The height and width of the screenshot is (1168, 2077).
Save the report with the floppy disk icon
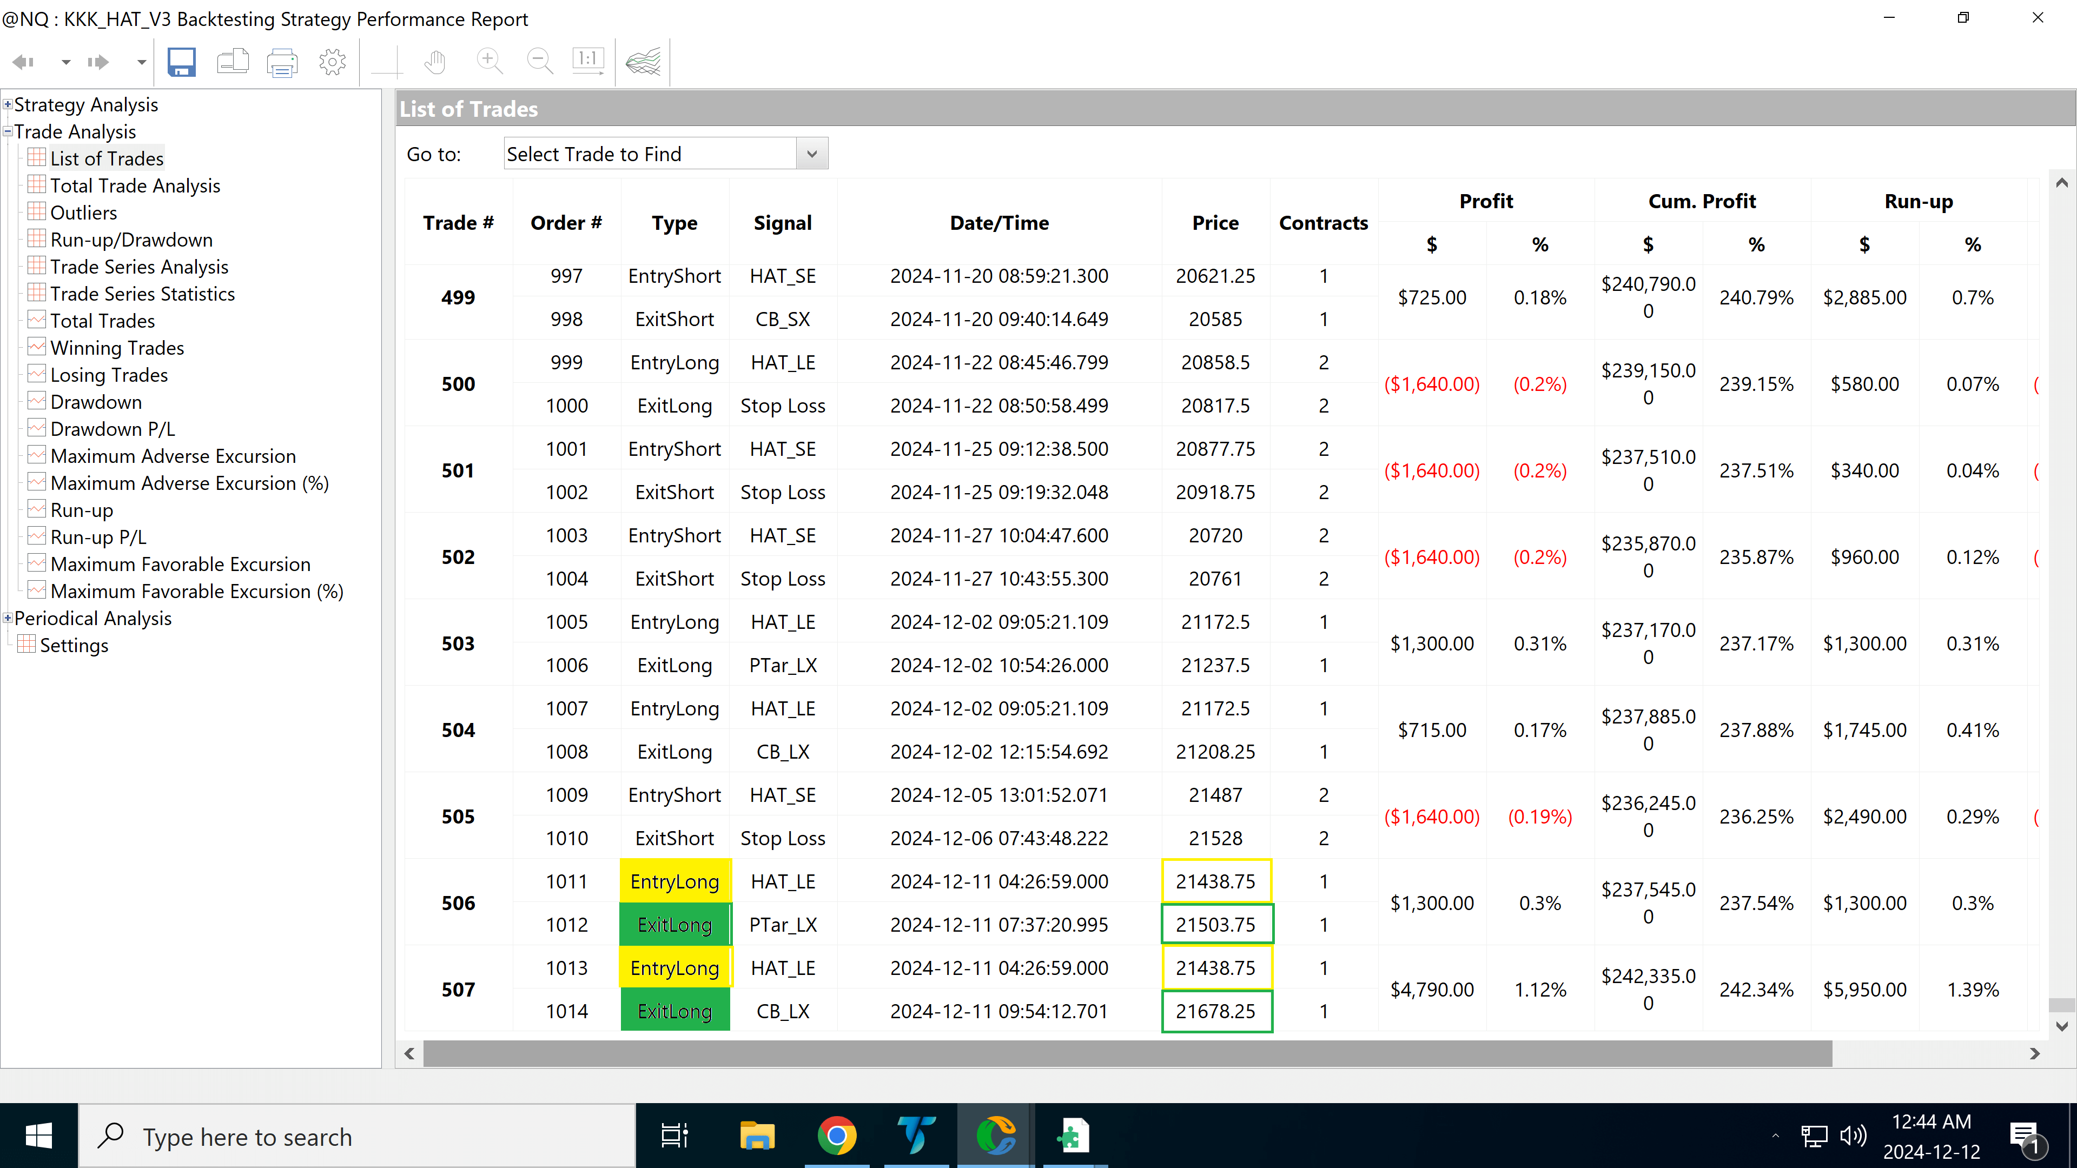(x=181, y=62)
